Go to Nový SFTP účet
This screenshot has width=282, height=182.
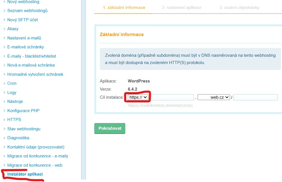tap(22, 20)
